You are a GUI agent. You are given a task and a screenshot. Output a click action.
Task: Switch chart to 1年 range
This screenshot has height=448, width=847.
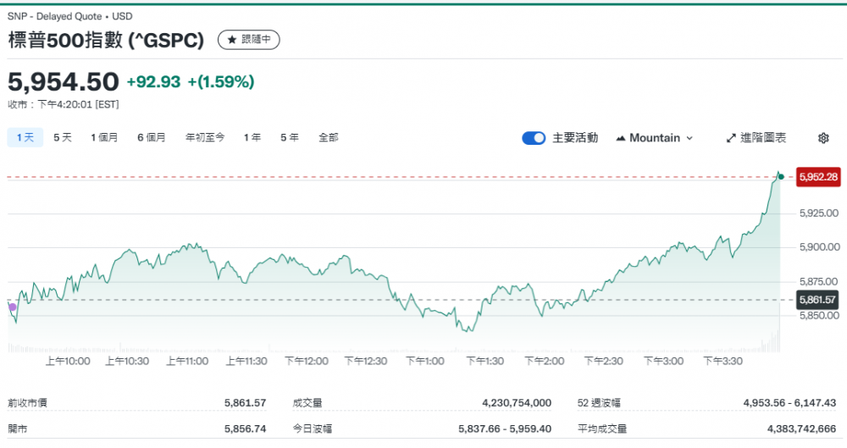pos(252,137)
